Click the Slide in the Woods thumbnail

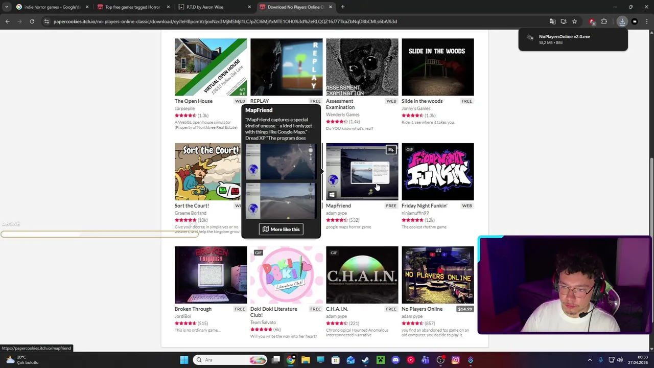(437, 67)
